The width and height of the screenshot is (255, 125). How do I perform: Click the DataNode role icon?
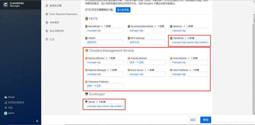coord(171,38)
